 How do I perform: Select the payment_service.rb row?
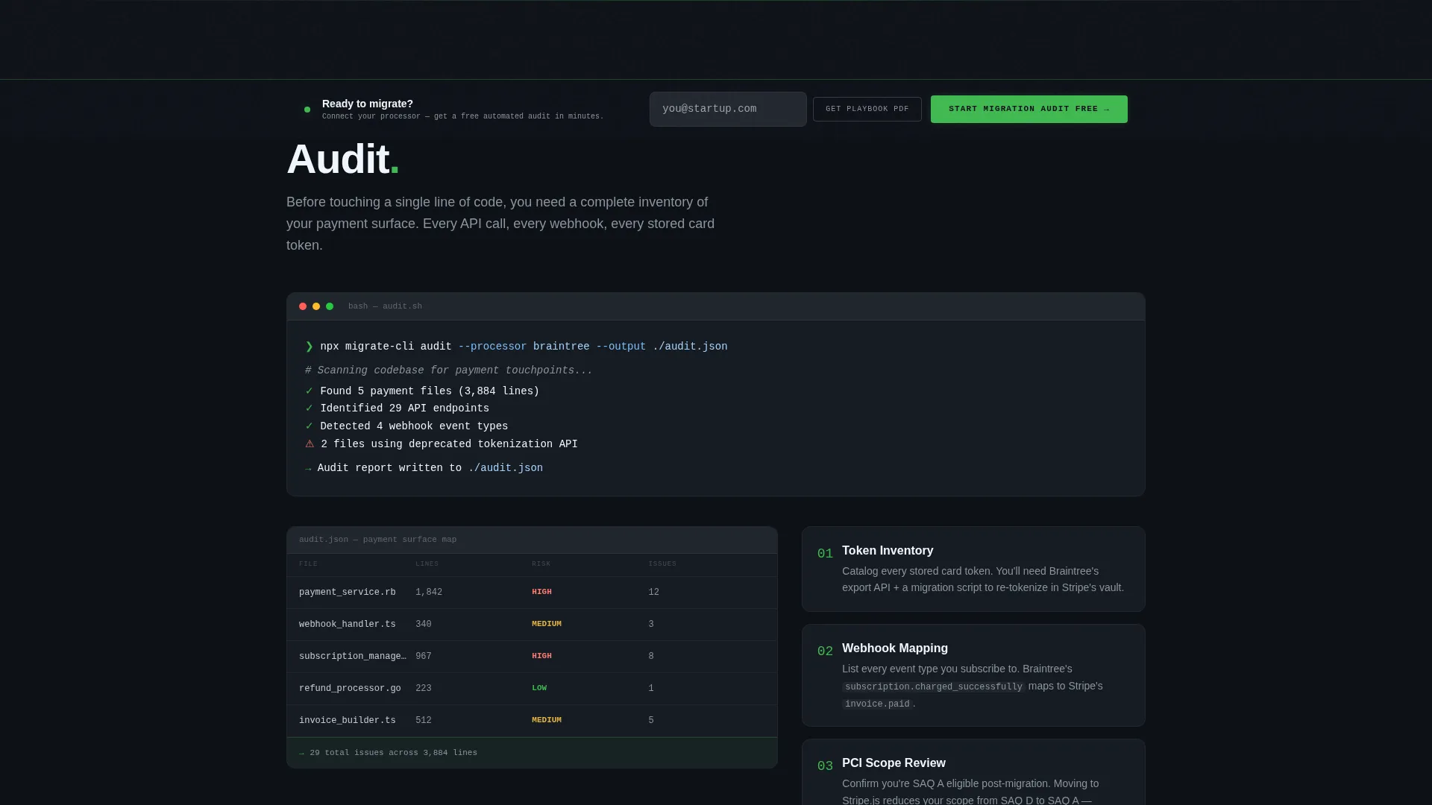click(532, 593)
